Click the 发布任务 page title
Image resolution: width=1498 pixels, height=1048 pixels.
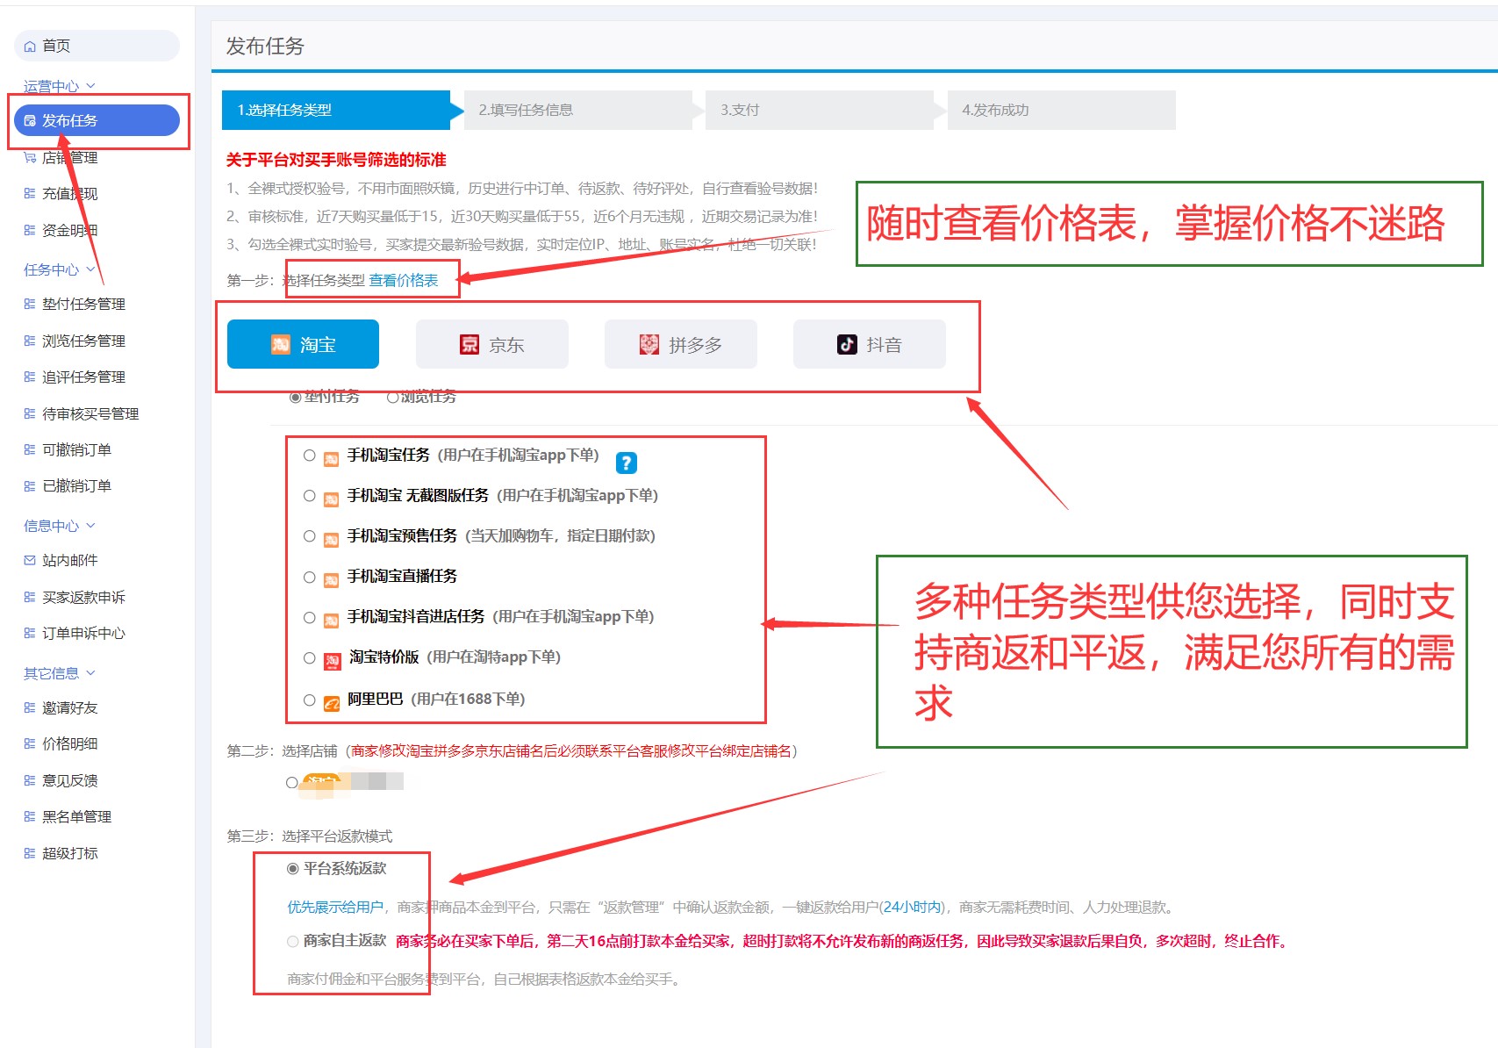pos(265,47)
